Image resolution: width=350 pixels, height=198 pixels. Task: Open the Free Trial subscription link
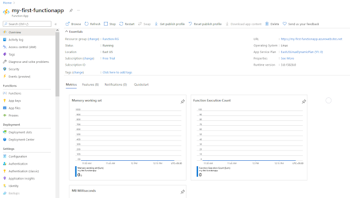pos(109,59)
